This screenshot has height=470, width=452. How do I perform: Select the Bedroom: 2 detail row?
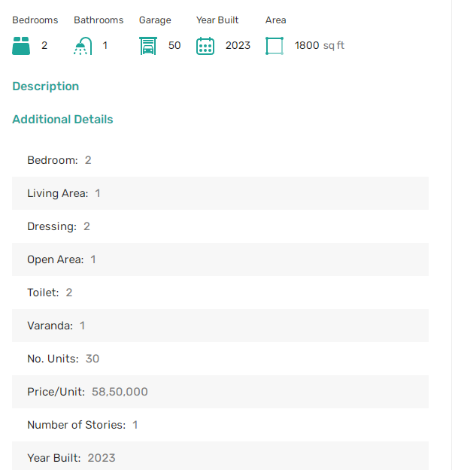coord(220,160)
